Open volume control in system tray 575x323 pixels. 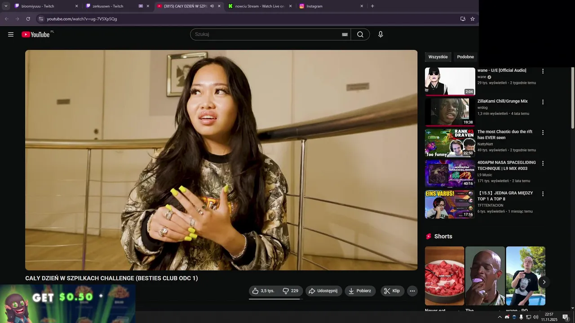click(535, 317)
